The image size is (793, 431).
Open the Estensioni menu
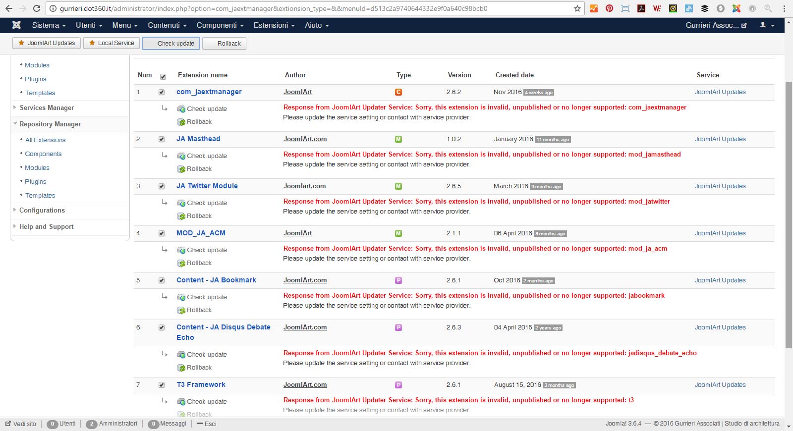(274, 25)
